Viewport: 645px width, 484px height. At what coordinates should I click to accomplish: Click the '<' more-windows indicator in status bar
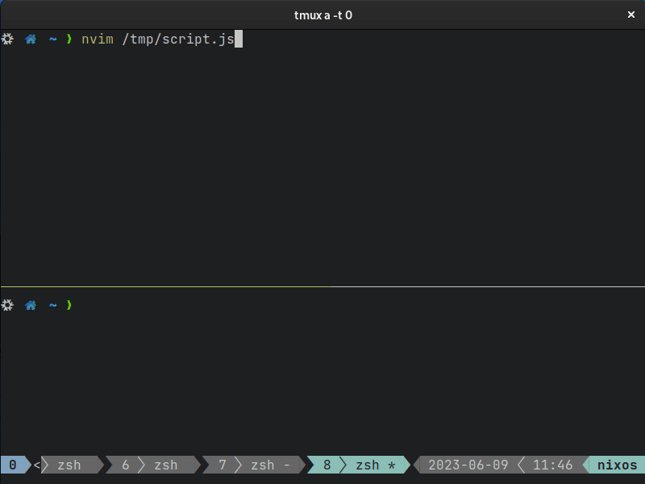pos(36,465)
